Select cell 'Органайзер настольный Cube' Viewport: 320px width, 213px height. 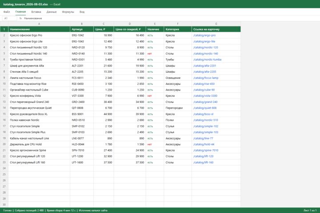pos(39,90)
